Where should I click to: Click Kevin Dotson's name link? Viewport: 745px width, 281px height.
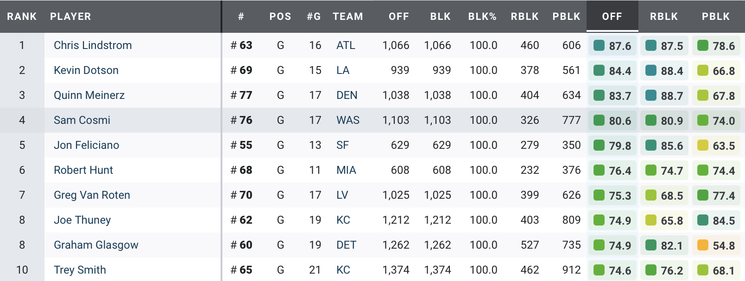pos(86,70)
